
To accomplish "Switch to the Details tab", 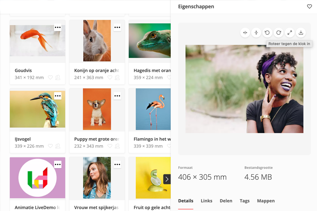I will tap(185, 201).
